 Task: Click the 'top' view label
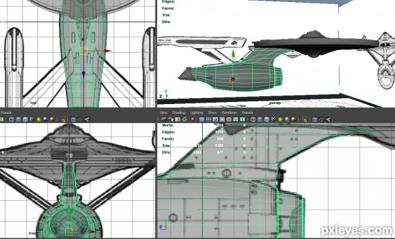(x=34, y=103)
